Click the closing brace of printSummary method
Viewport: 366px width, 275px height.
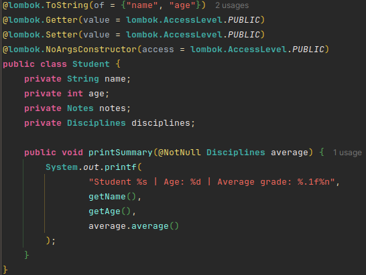(x=27, y=255)
